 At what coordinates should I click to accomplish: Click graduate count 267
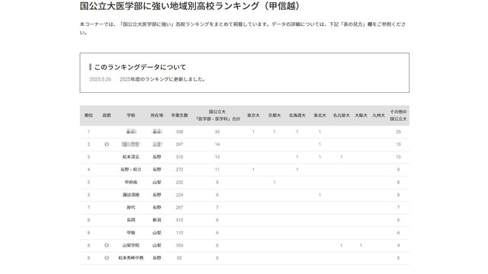coord(180,208)
